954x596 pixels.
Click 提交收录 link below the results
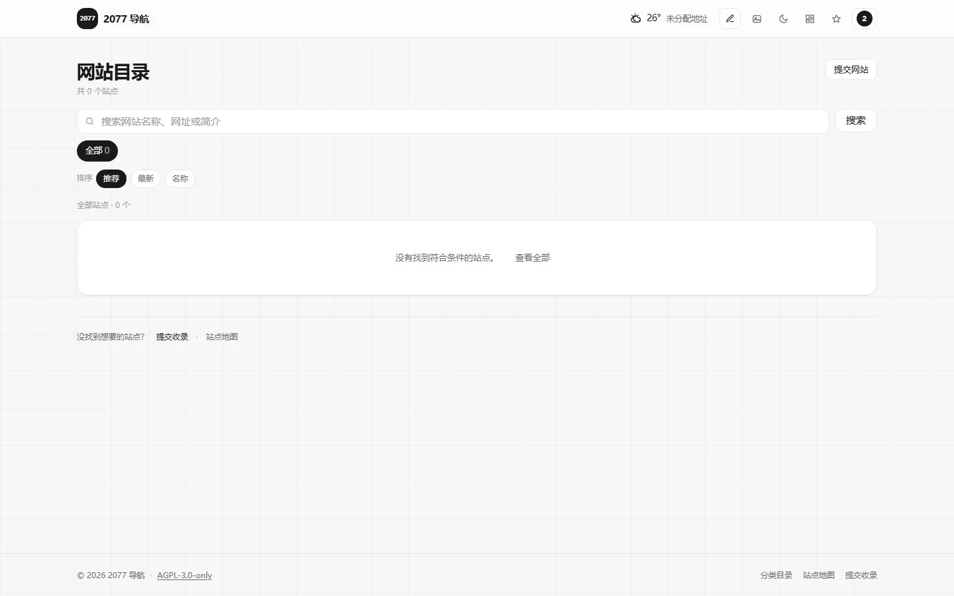tap(172, 336)
